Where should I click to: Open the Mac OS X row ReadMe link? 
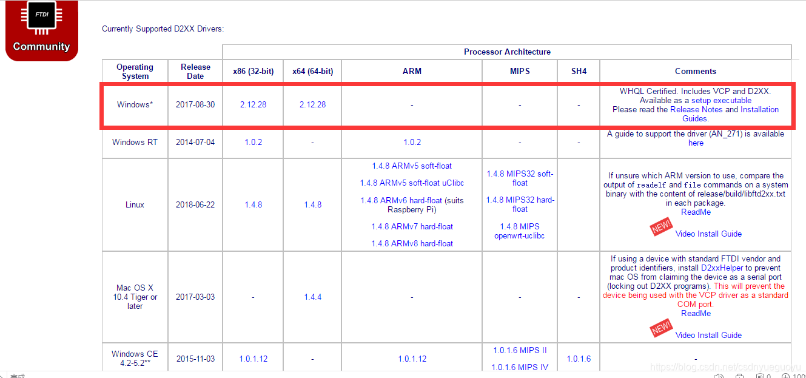(696, 313)
